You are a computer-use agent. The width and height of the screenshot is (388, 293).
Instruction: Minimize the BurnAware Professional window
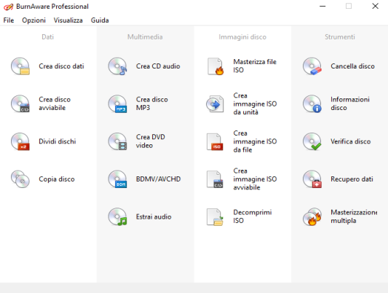322,6
